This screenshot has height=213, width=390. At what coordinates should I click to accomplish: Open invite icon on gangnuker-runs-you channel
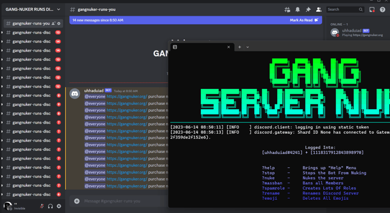[x=53, y=23]
